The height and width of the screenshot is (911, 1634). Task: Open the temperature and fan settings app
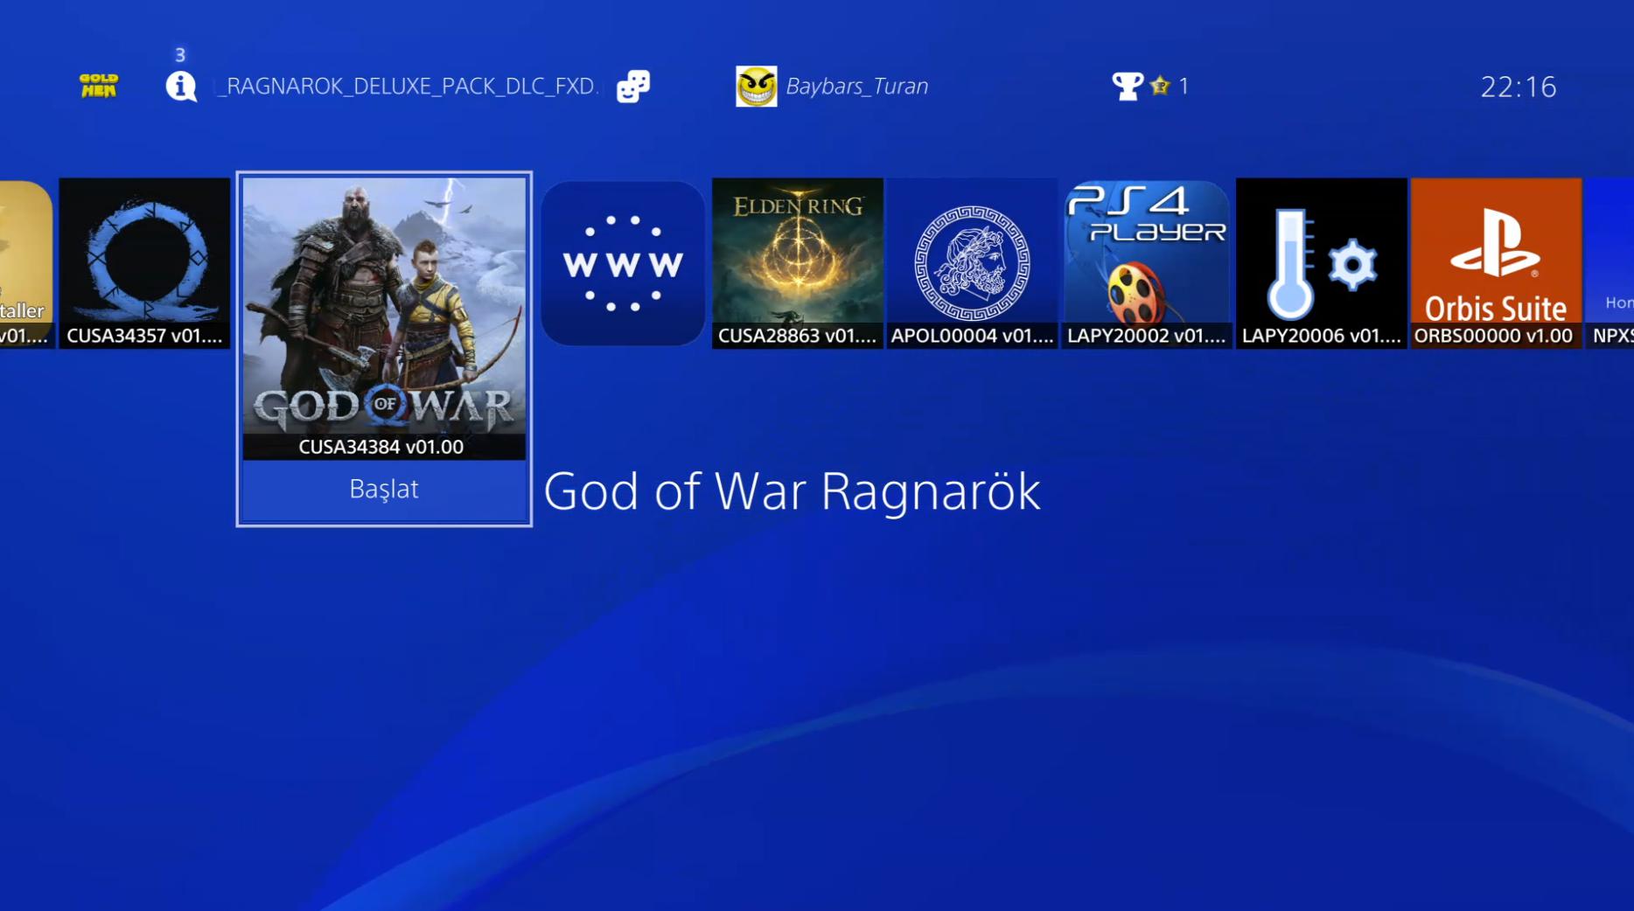(1321, 263)
